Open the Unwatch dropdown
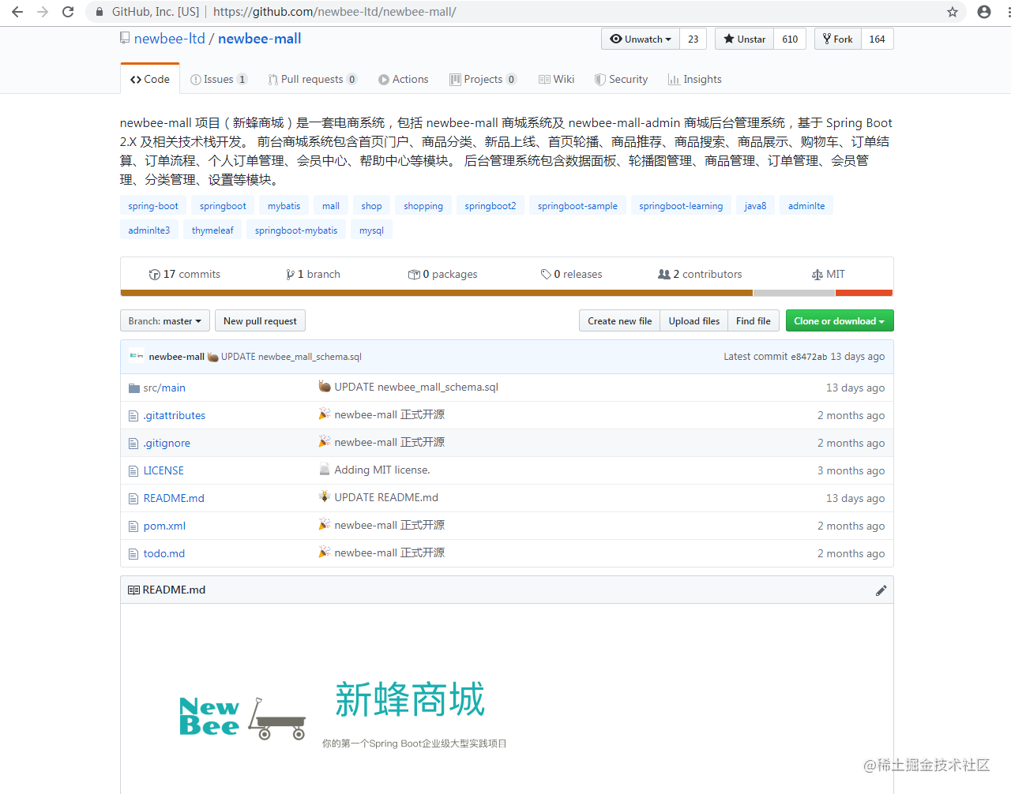Viewport: 1011px width, 794px height. pos(641,39)
